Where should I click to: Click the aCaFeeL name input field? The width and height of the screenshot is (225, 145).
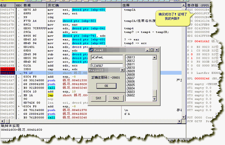click(107, 57)
